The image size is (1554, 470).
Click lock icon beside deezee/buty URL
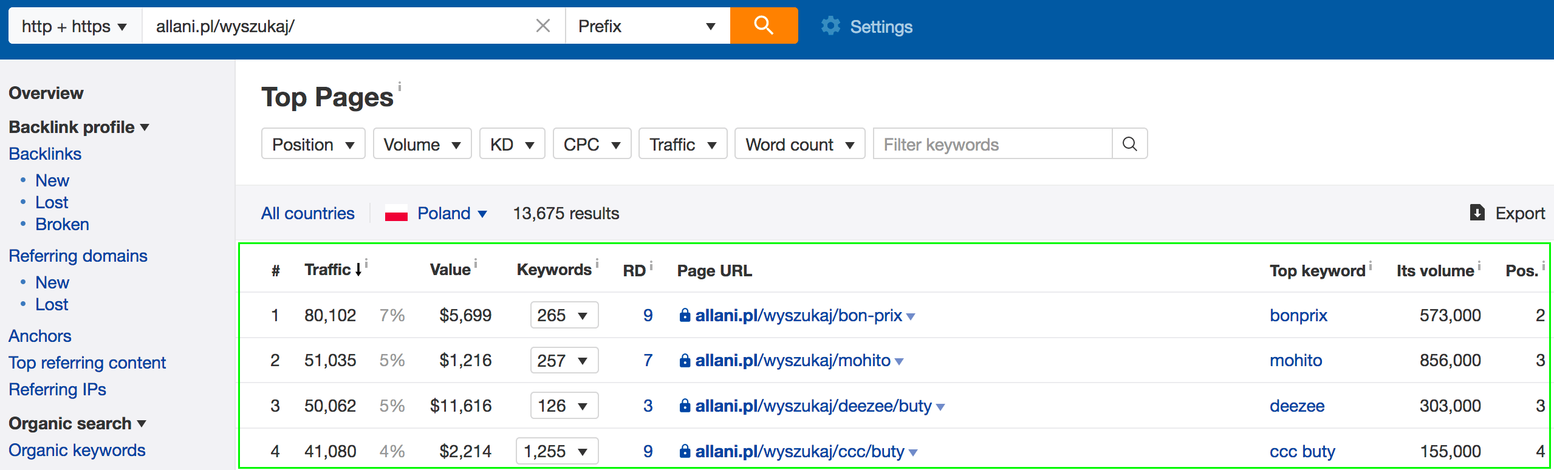(685, 406)
